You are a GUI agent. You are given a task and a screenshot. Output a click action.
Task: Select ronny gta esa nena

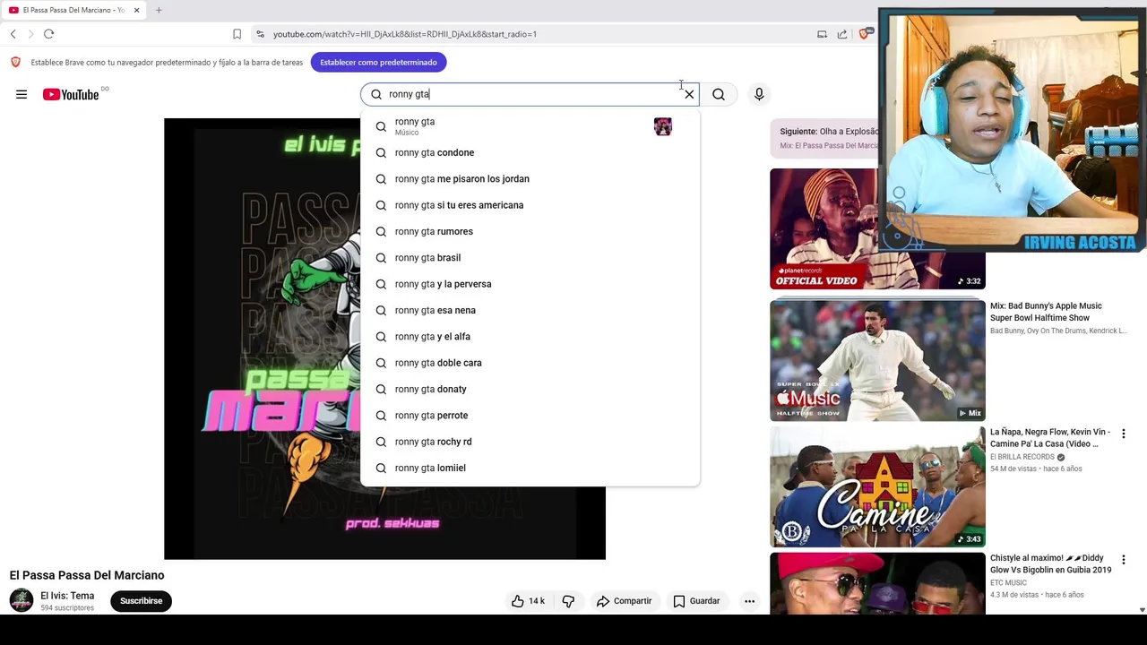pyautogui.click(x=530, y=310)
